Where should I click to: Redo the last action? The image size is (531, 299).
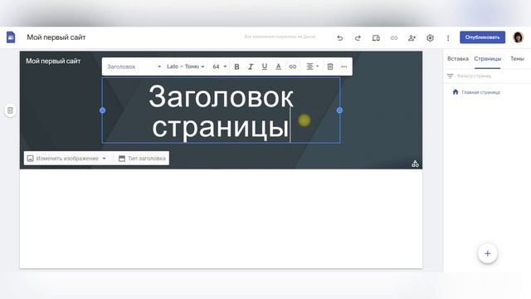[358, 38]
